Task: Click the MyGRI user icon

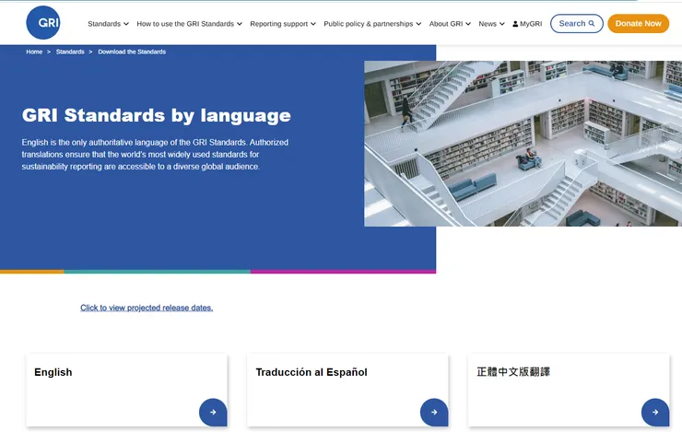Action: [515, 24]
